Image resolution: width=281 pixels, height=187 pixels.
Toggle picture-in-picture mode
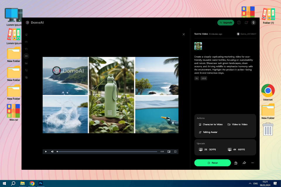click(x=169, y=152)
